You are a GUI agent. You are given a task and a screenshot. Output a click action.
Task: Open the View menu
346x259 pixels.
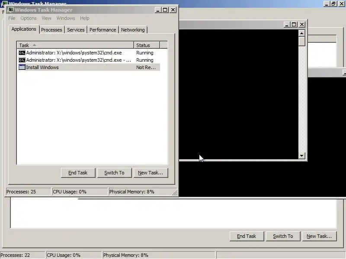[46, 18]
